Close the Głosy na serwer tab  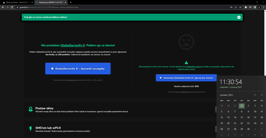pos(32,2)
